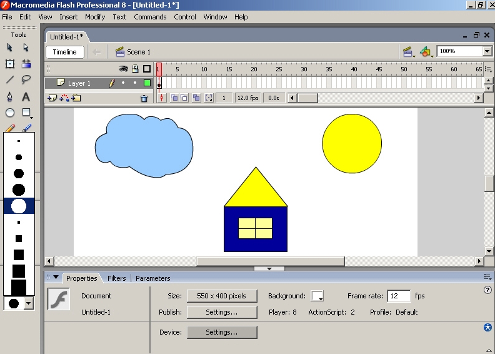Screen dimensions: 495x354
Task: Toggle the Timeline button
Action: [65, 52]
